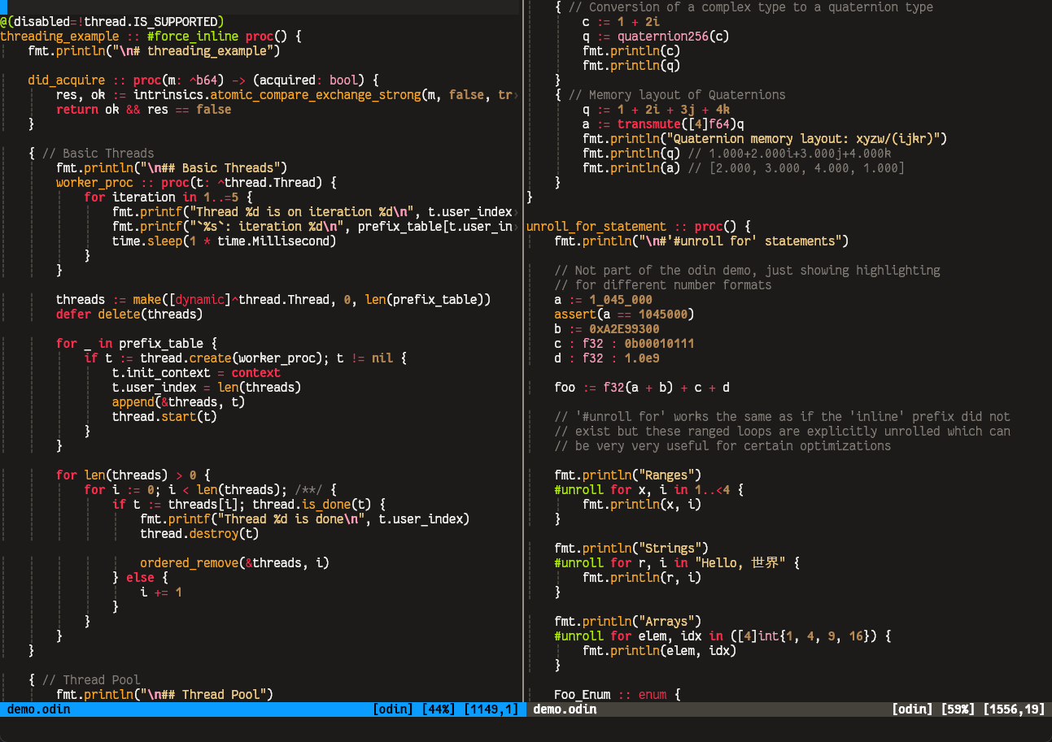Screen dimensions: 1052x742
Task: Click the 'thread.start(t)' call
Action: [164, 417]
